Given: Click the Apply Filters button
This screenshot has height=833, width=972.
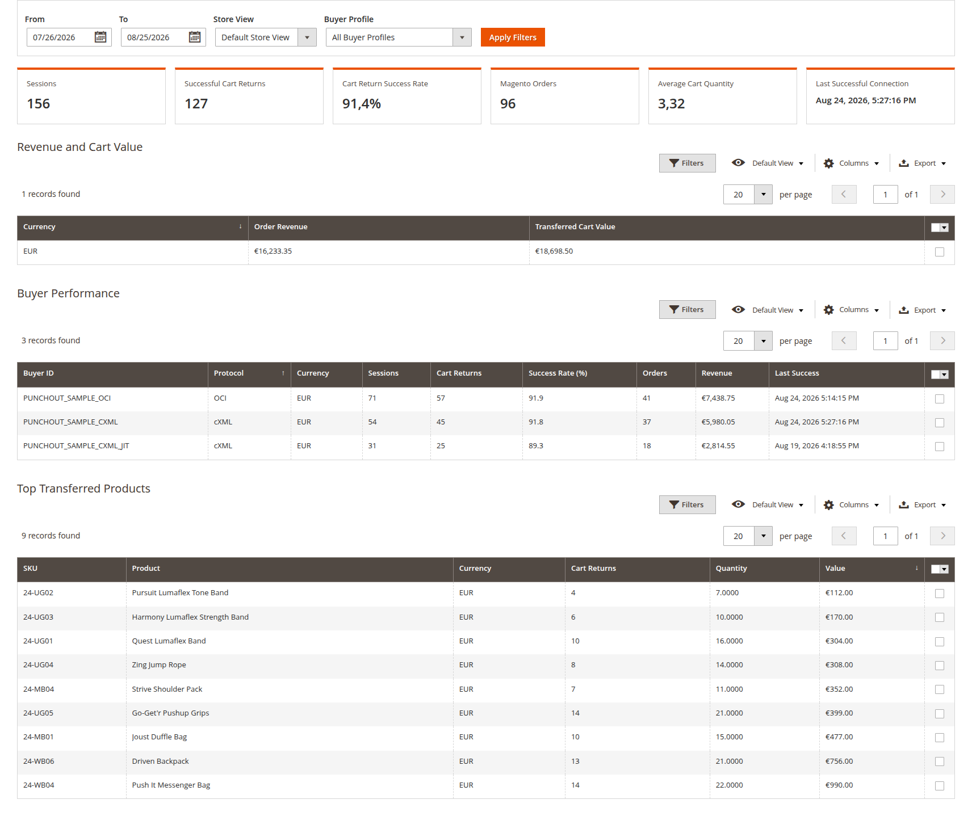Looking at the screenshot, I should (x=513, y=37).
